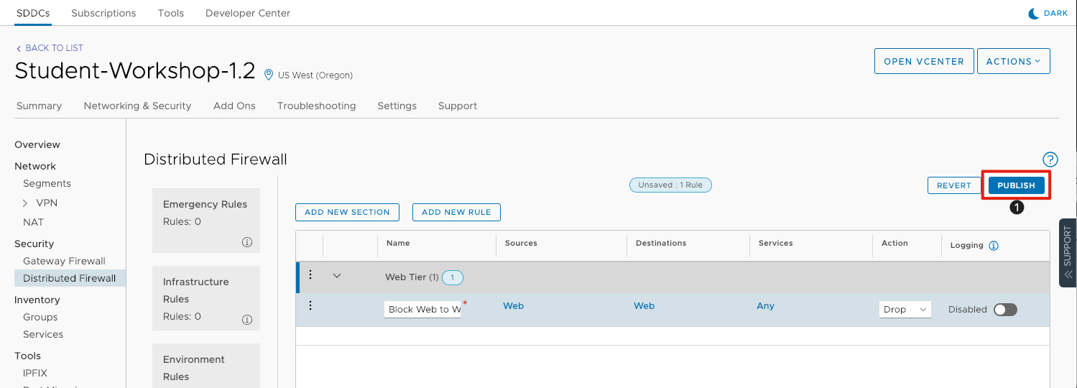Switch to the SDDCs tab
Viewport: 1077px width, 388px height.
(x=33, y=13)
